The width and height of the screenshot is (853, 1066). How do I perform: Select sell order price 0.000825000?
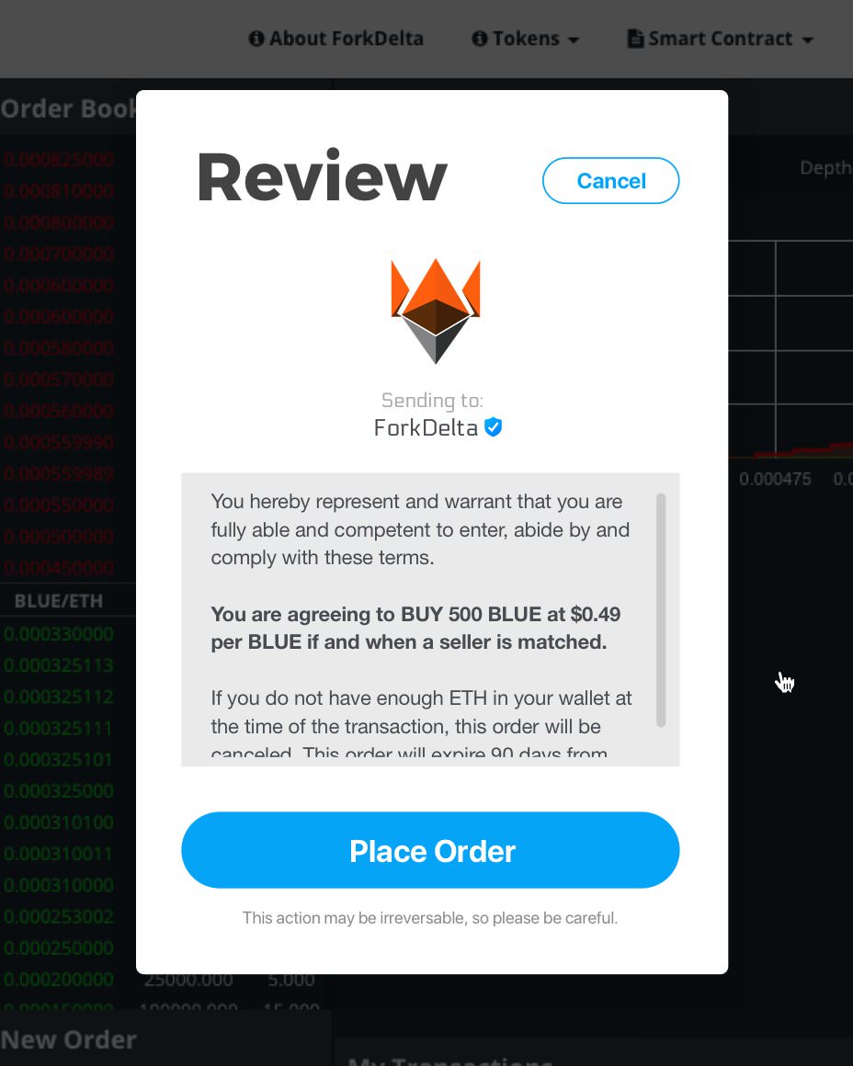click(59, 160)
